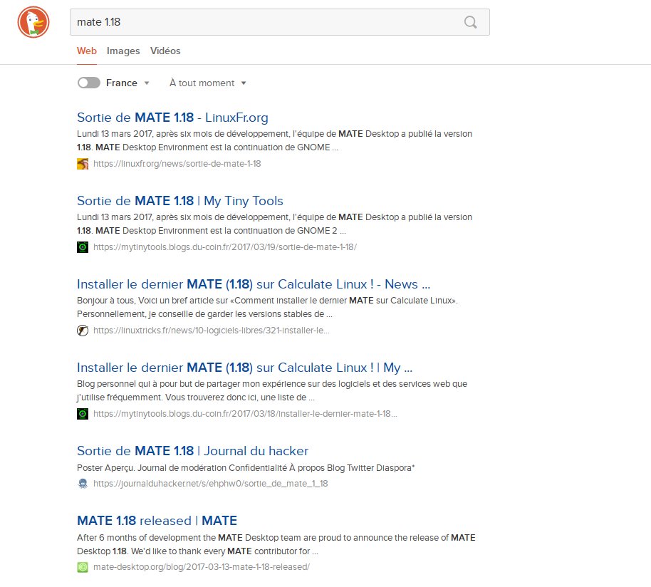The height and width of the screenshot is (587, 651).
Task: Open 'MATE 1.18 released | MATE' result
Action: pos(157,521)
